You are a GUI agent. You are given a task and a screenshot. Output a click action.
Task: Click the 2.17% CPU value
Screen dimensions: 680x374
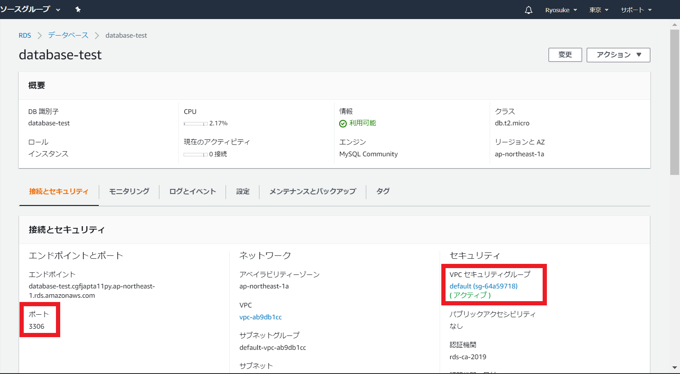click(218, 123)
